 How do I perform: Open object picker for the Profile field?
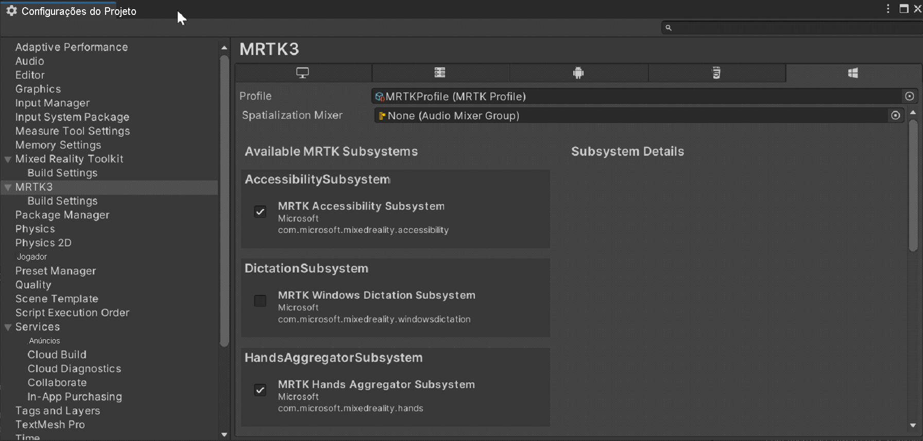click(x=910, y=96)
